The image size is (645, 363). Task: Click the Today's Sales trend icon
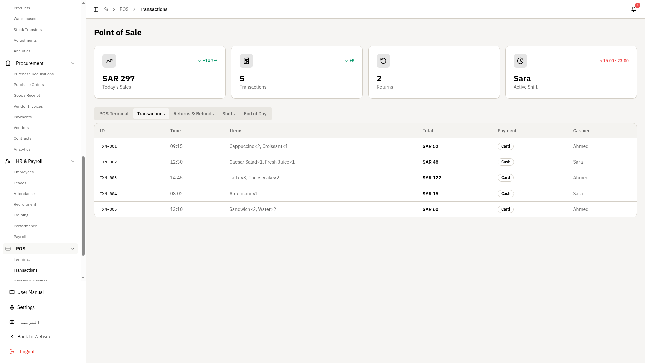point(109,61)
